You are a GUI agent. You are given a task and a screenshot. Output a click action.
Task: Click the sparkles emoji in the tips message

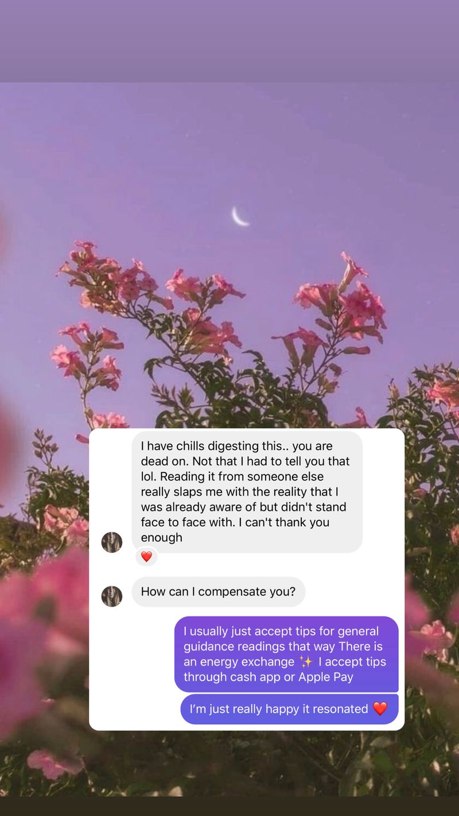pyautogui.click(x=306, y=662)
